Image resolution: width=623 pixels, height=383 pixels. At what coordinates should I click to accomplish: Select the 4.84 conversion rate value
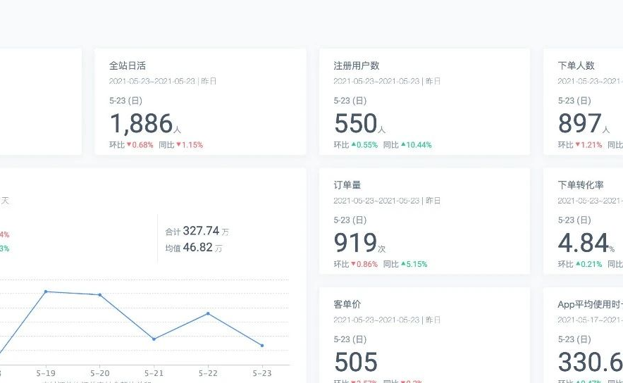click(584, 242)
